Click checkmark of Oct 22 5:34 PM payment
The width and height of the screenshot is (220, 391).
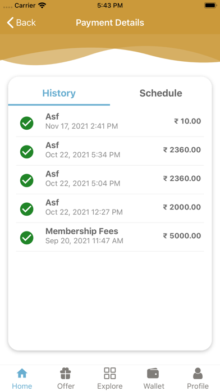(27, 152)
